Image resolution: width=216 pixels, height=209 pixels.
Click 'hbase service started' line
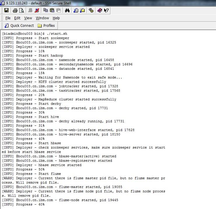coord(42,165)
